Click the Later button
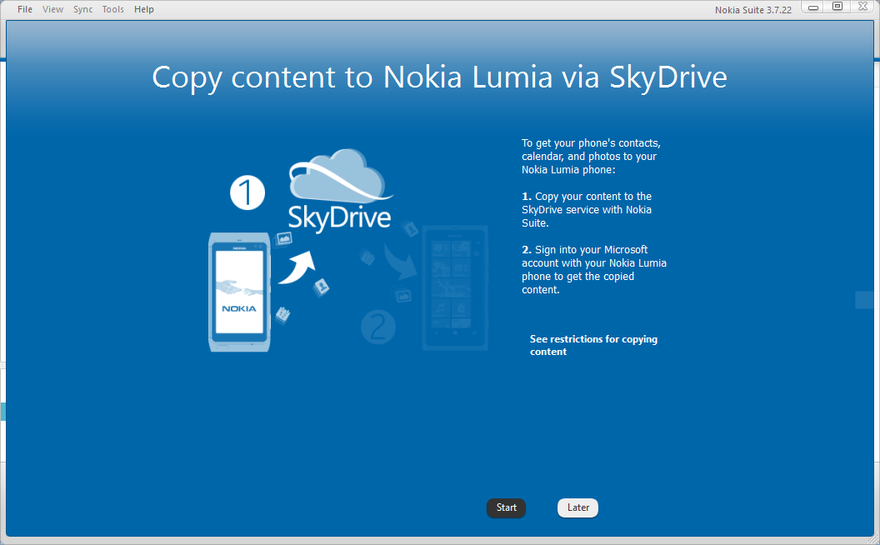 tap(577, 507)
